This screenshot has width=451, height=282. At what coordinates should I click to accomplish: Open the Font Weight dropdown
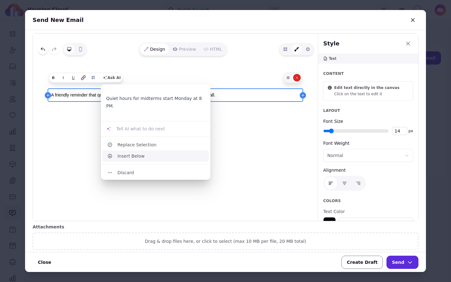tap(368, 155)
